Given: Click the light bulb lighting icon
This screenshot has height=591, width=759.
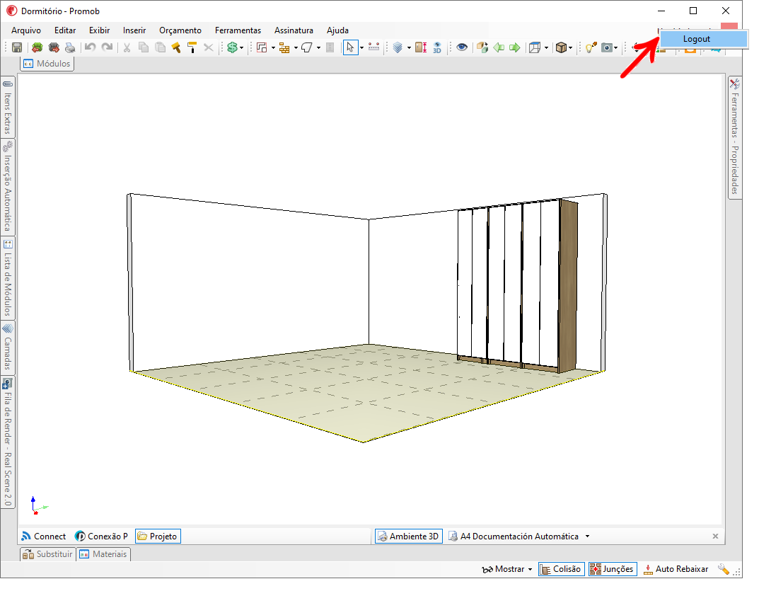Looking at the screenshot, I should pos(591,47).
